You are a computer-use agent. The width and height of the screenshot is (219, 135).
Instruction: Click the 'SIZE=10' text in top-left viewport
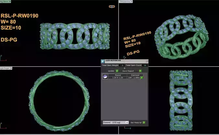click(11, 28)
